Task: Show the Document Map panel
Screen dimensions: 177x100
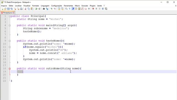Action: click(x=79, y=9)
